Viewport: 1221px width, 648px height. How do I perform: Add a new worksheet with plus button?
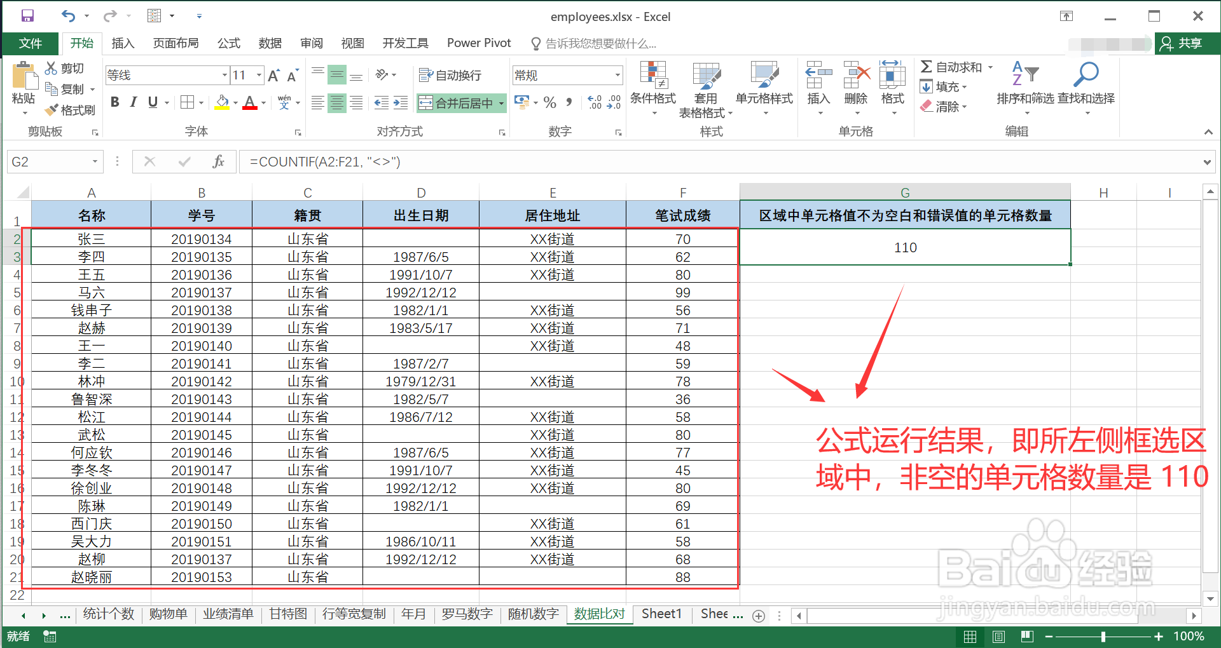758,615
